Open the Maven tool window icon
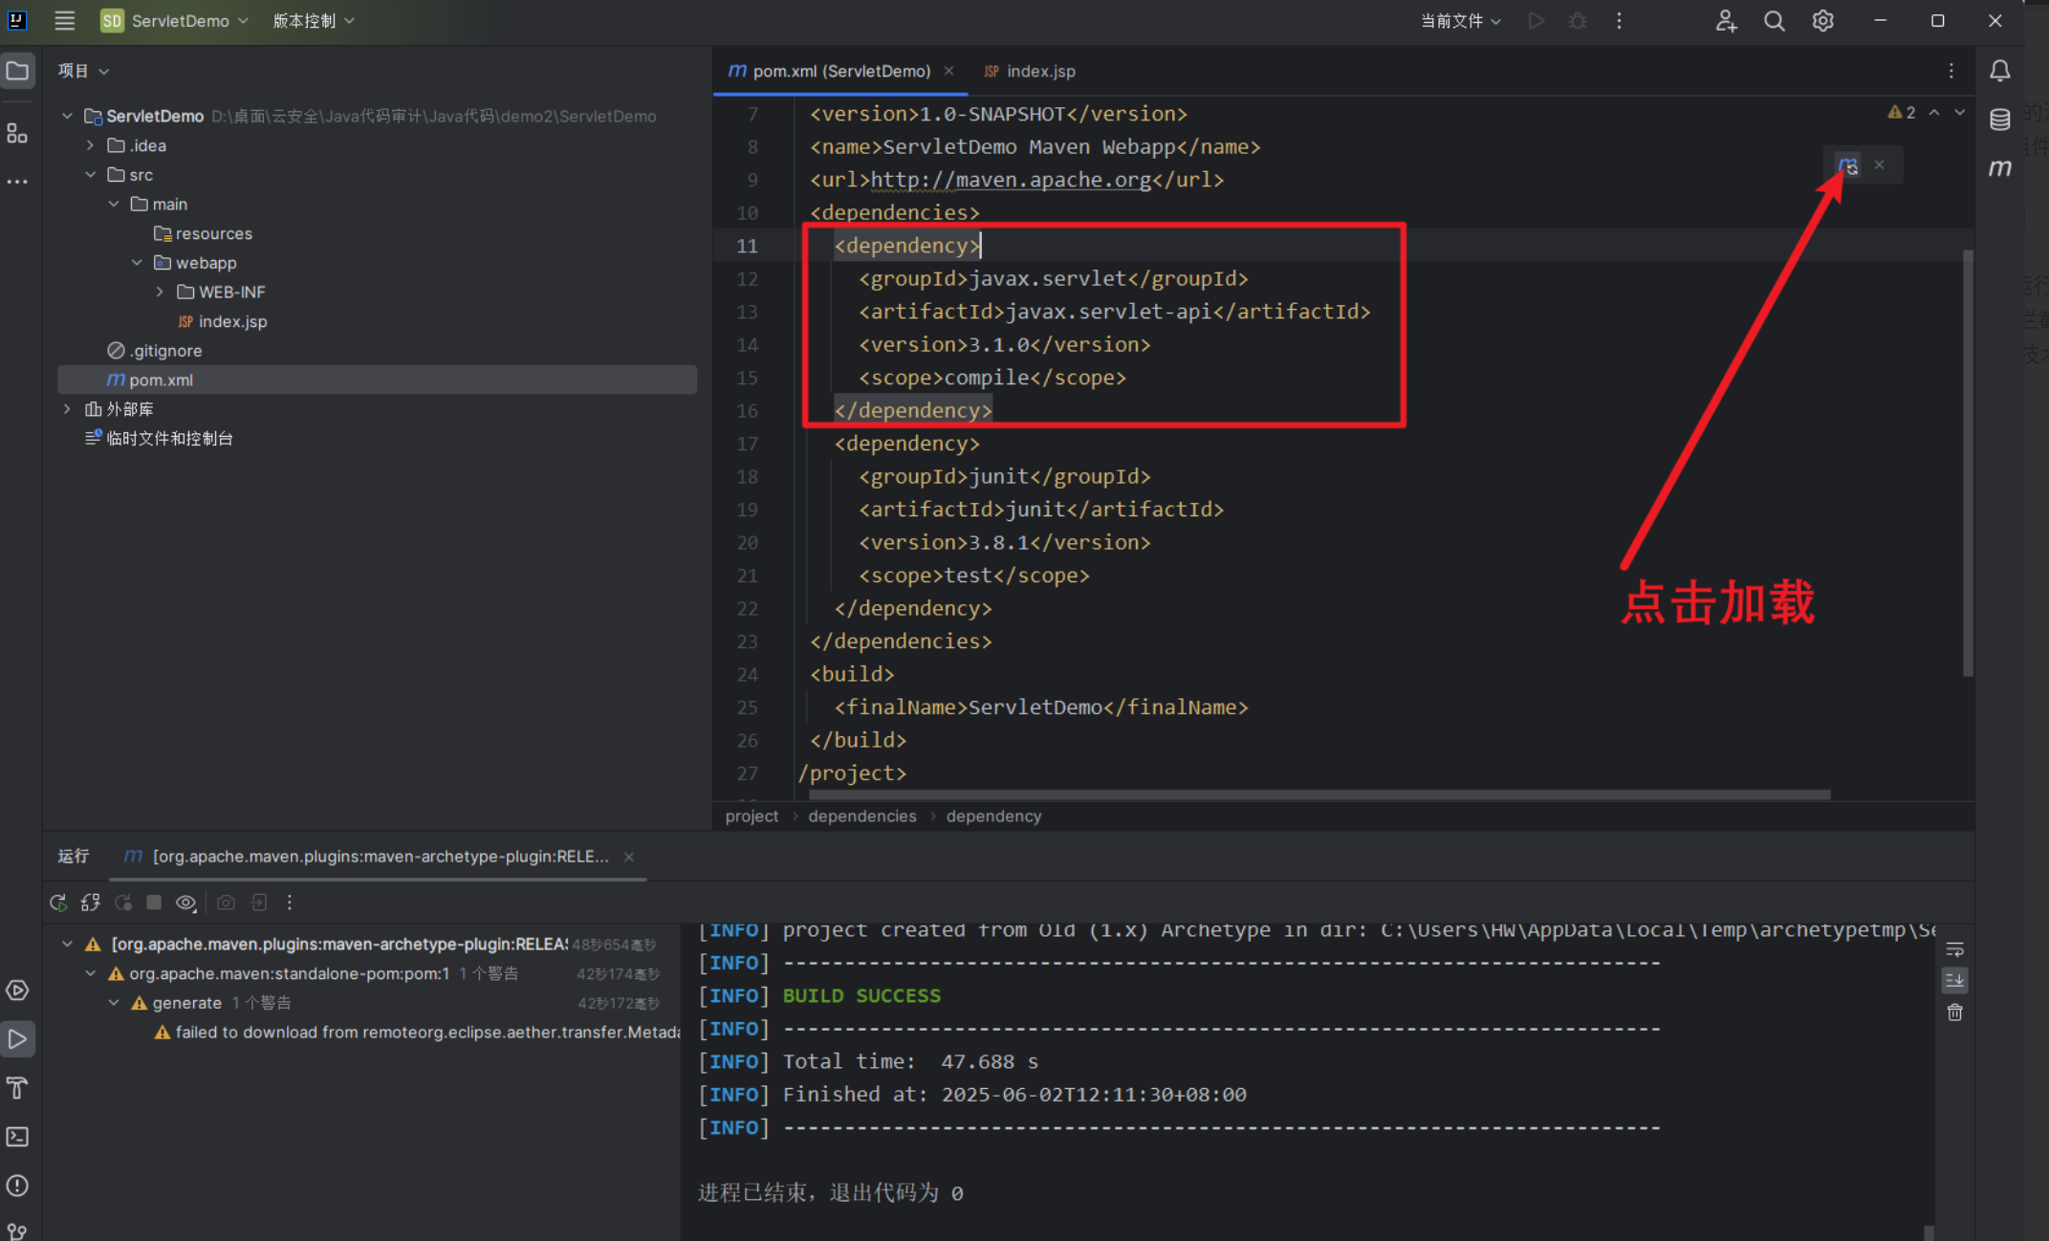Image resolution: width=2049 pixels, height=1241 pixels. click(x=1999, y=168)
